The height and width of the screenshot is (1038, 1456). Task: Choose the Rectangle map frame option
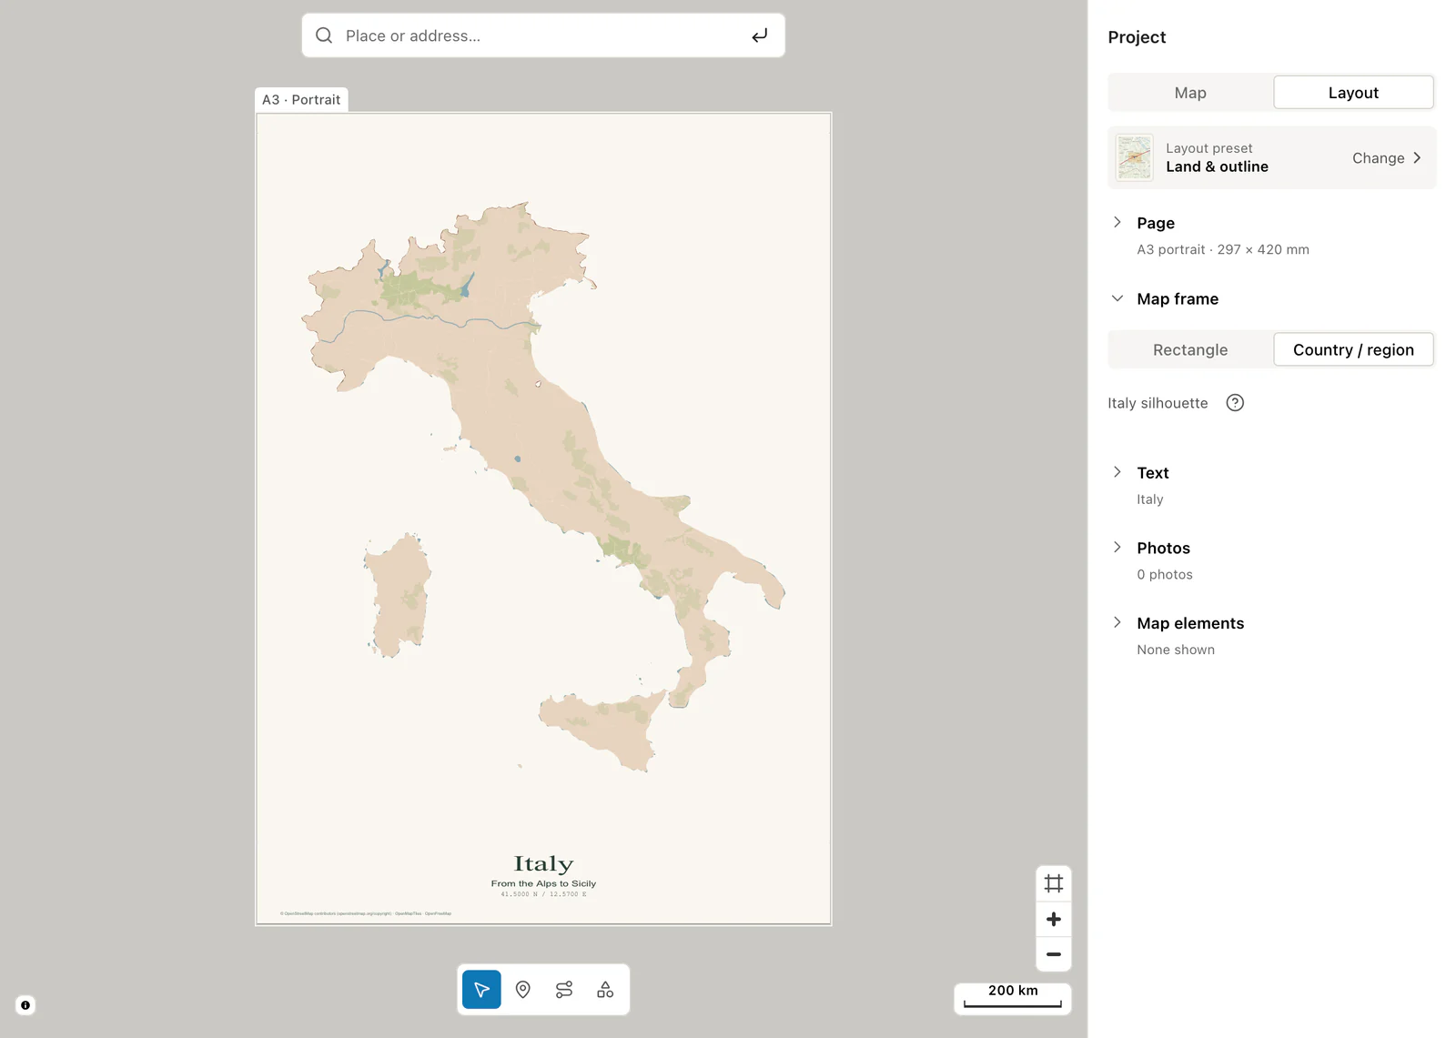click(1190, 350)
